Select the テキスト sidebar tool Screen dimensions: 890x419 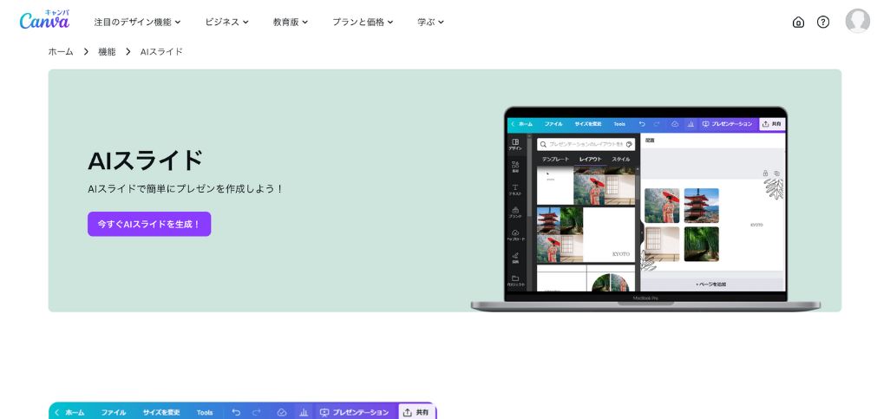point(515,190)
